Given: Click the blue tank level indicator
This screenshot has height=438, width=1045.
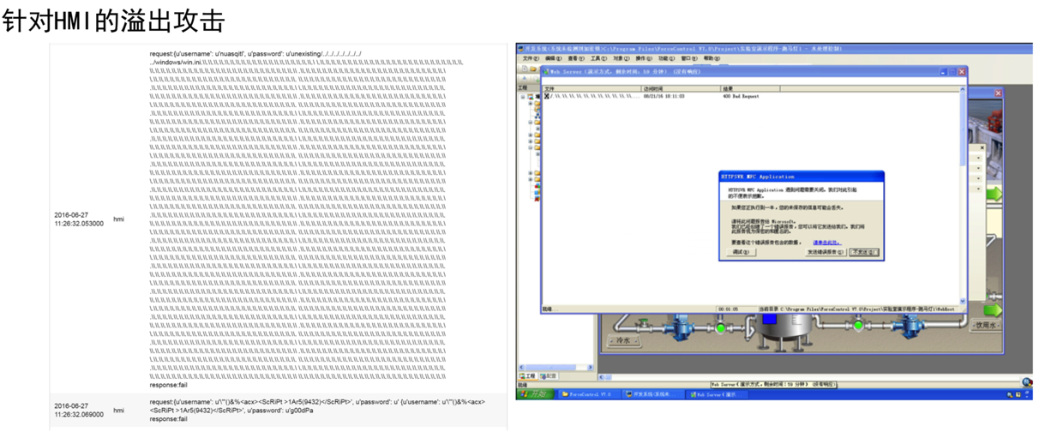Looking at the screenshot, I should pos(769,318).
